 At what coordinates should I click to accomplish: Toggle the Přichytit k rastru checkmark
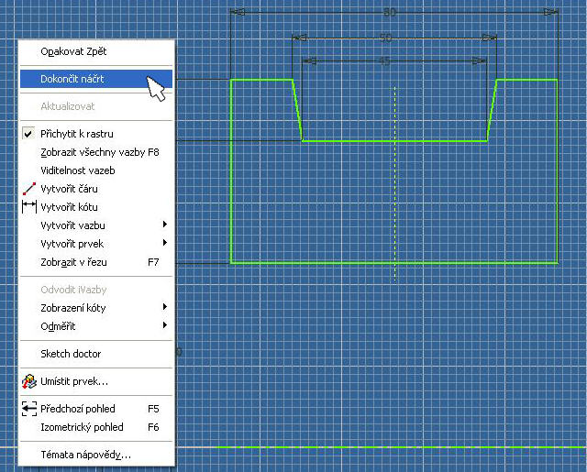(28, 134)
